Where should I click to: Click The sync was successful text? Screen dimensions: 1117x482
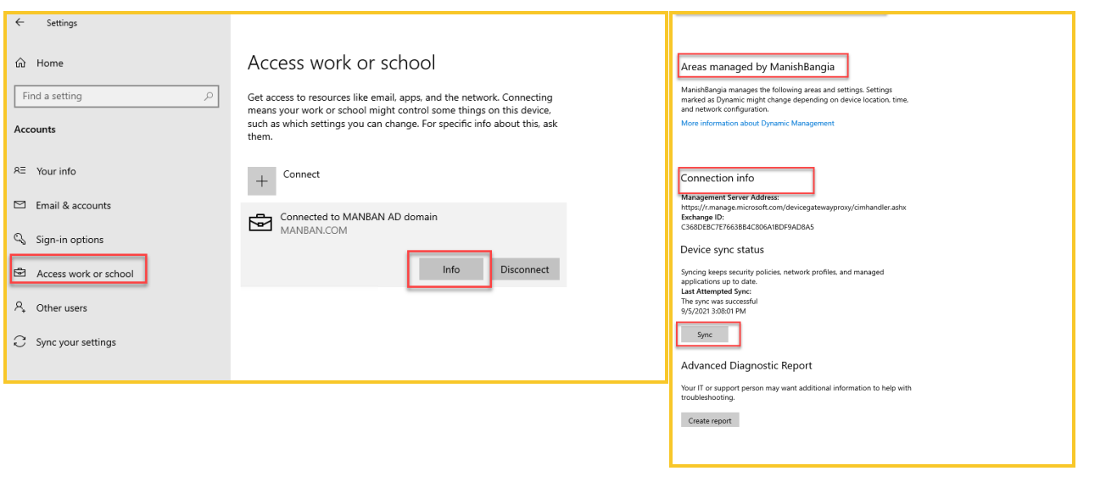pyautogui.click(x=719, y=301)
